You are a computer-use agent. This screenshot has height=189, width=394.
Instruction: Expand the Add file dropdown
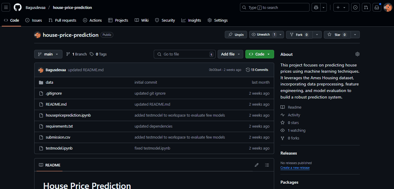[x=230, y=54]
